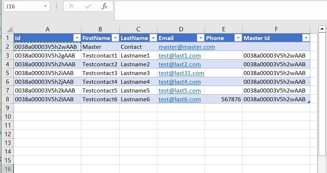Select column D header

click(181, 30)
